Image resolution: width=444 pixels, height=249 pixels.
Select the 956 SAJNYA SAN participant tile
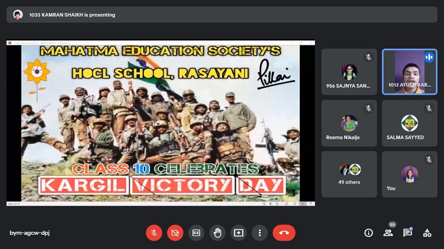[x=349, y=71]
